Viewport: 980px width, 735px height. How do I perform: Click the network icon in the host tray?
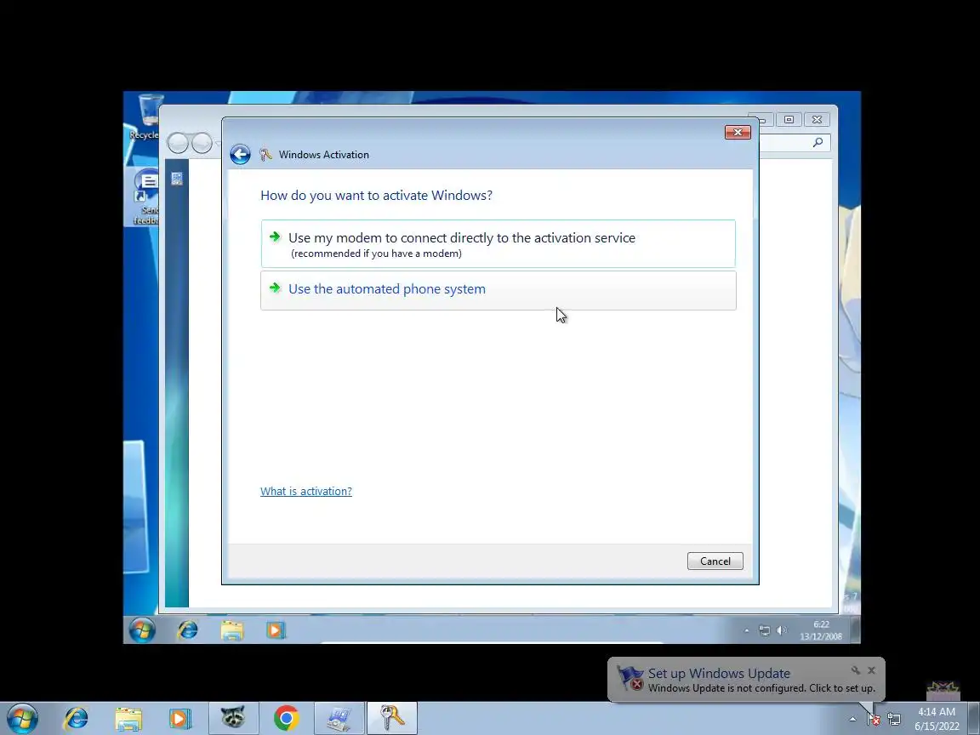(894, 720)
